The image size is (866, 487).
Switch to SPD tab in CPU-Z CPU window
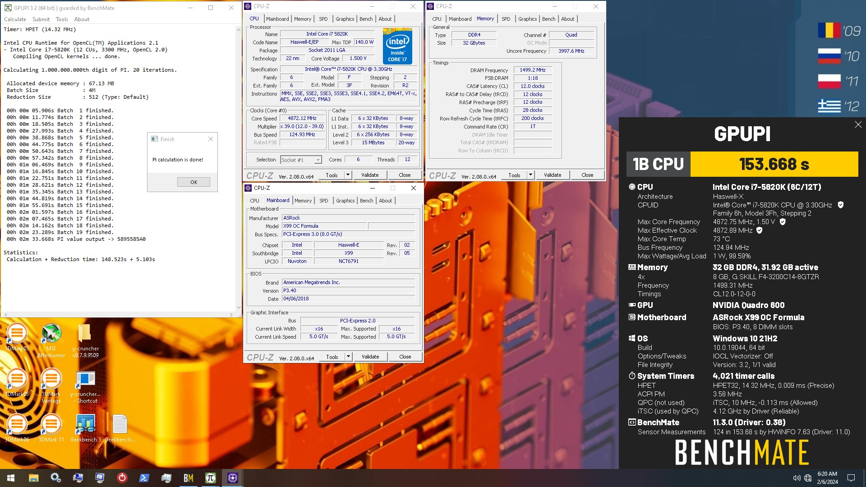tap(323, 19)
